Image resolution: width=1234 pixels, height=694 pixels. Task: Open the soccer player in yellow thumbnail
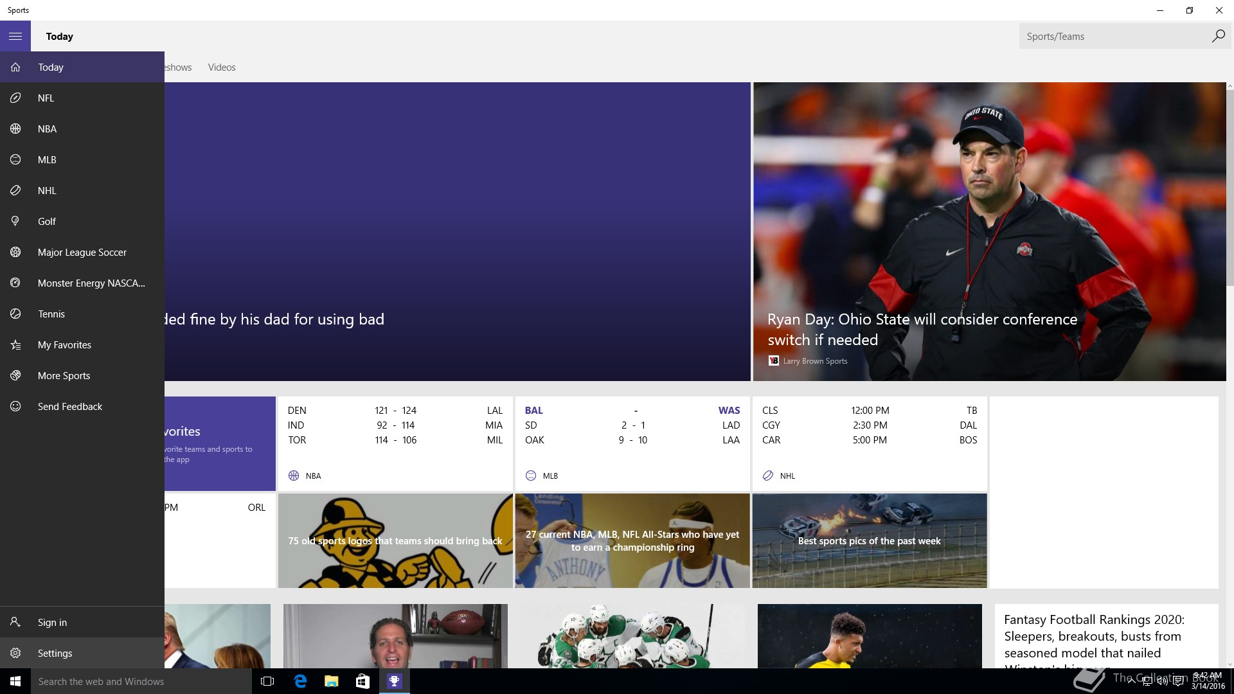coord(870,636)
